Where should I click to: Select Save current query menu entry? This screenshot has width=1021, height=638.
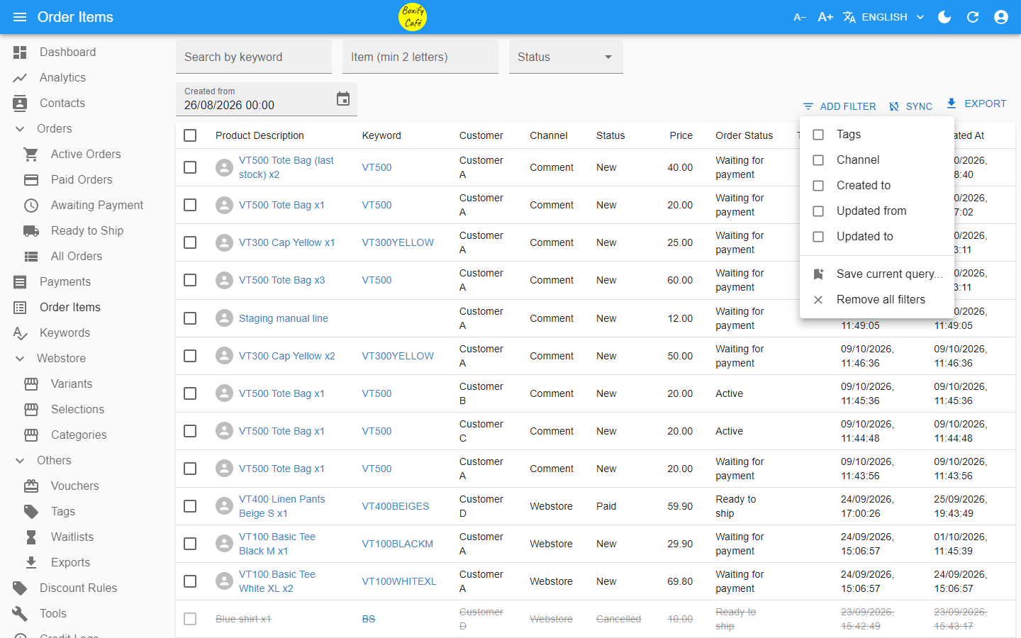point(877,274)
